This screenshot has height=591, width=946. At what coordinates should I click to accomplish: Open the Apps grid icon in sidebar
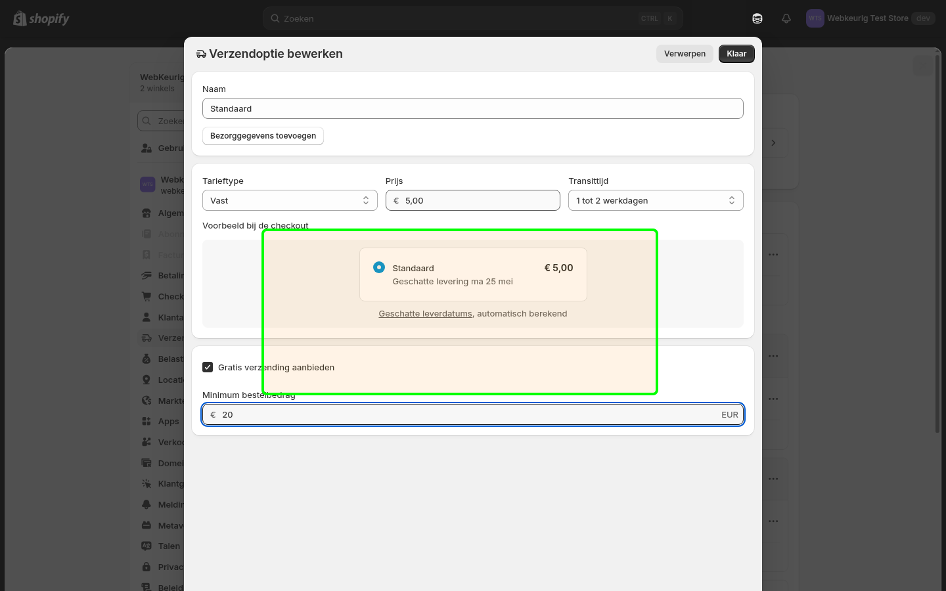(146, 422)
